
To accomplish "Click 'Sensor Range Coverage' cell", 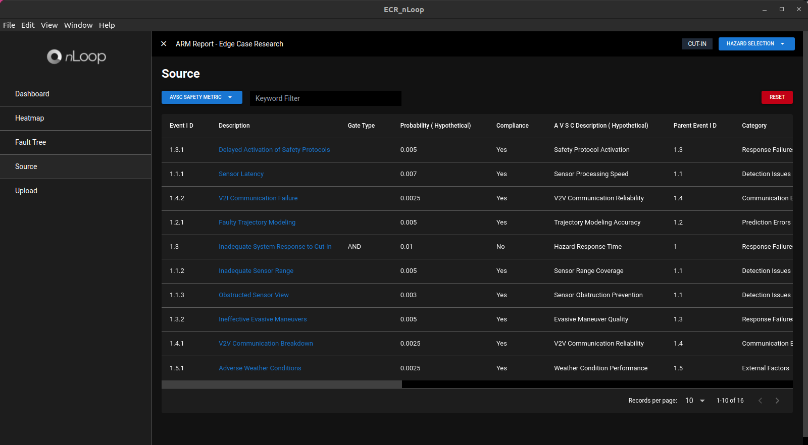I will [x=589, y=271].
